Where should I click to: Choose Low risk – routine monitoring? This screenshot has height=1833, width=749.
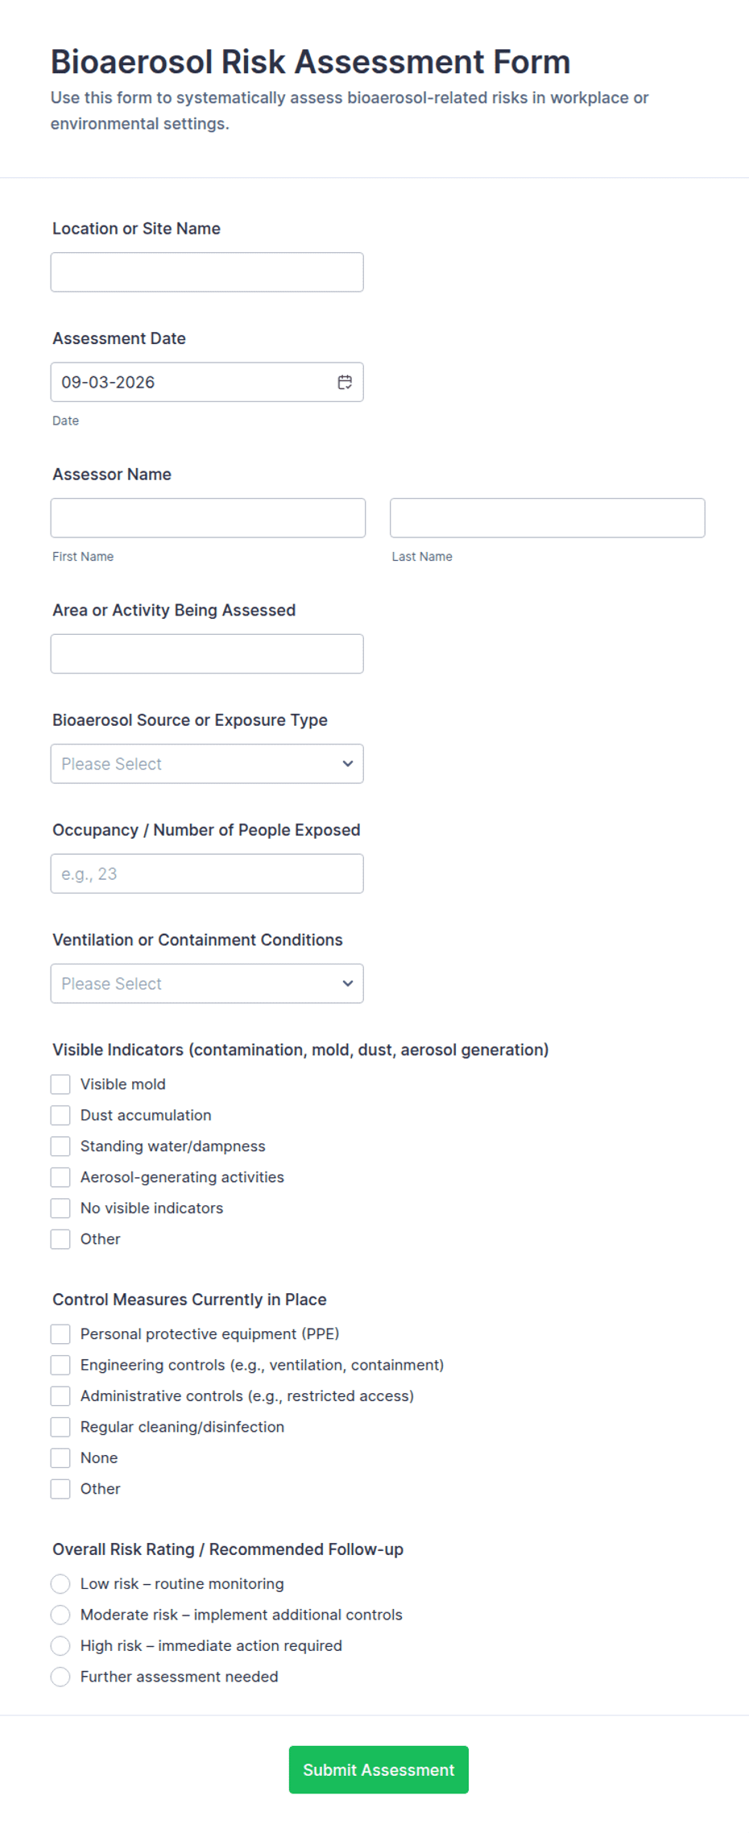point(60,1584)
